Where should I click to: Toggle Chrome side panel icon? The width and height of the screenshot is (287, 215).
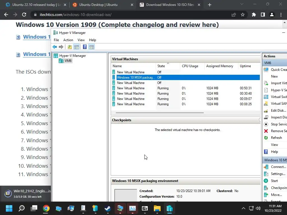pos(263,15)
